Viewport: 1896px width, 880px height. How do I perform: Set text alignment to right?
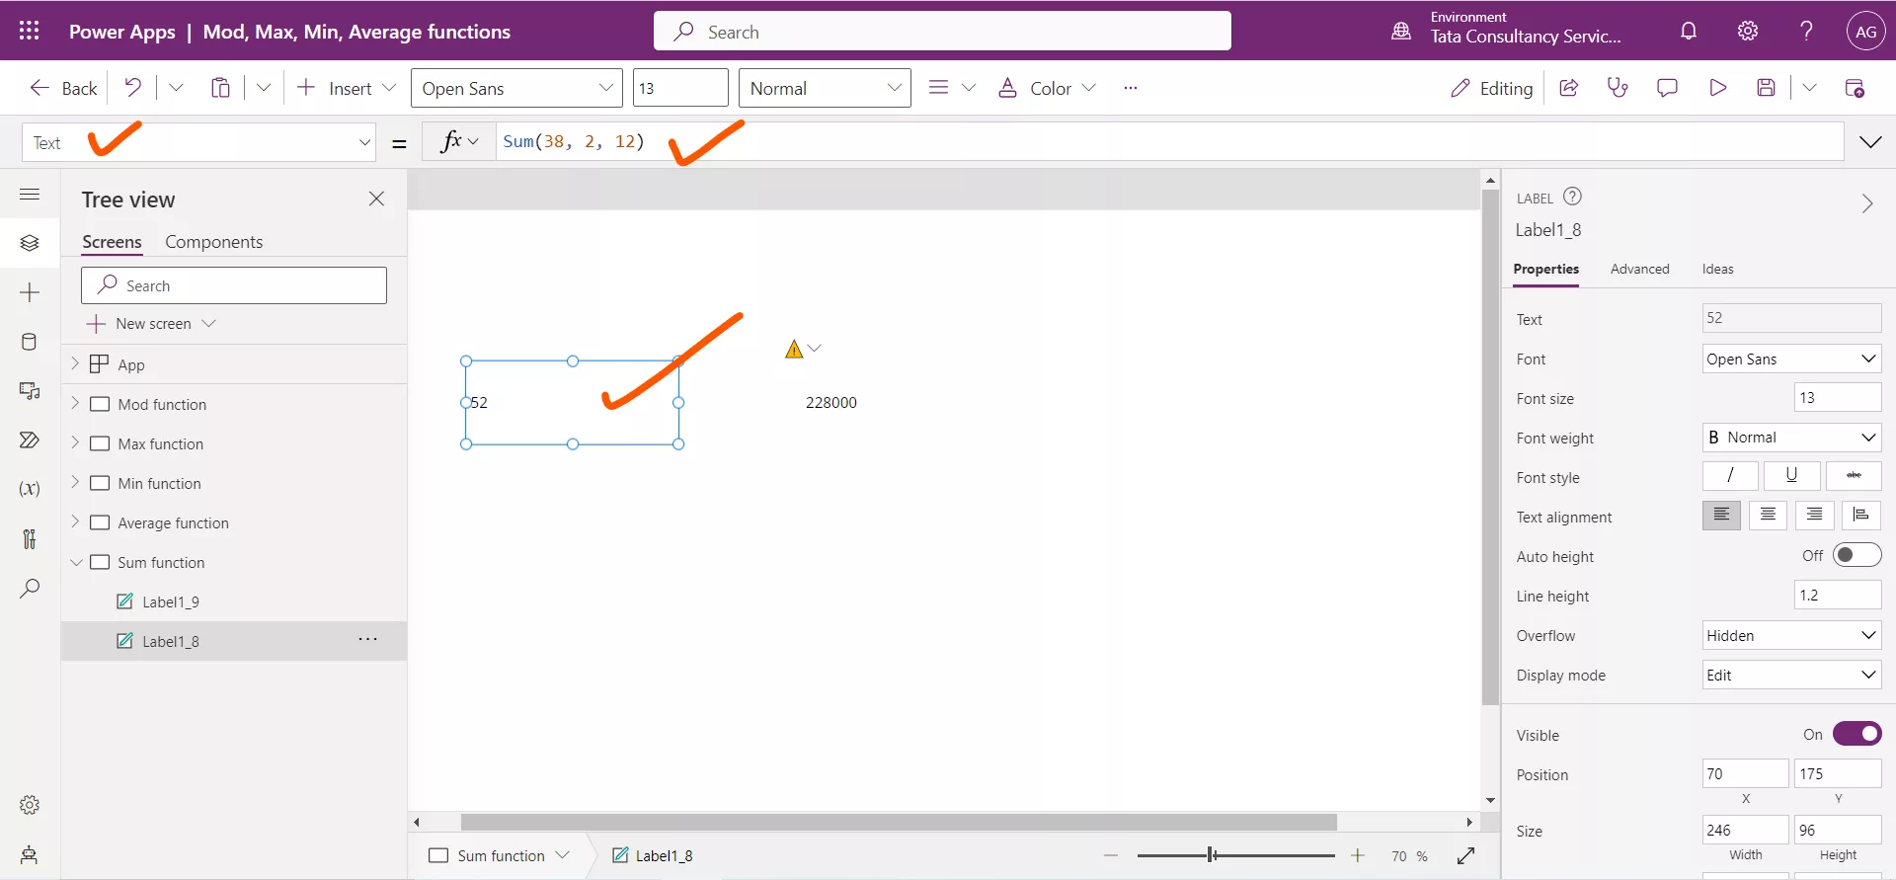click(x=1814, y=516)
